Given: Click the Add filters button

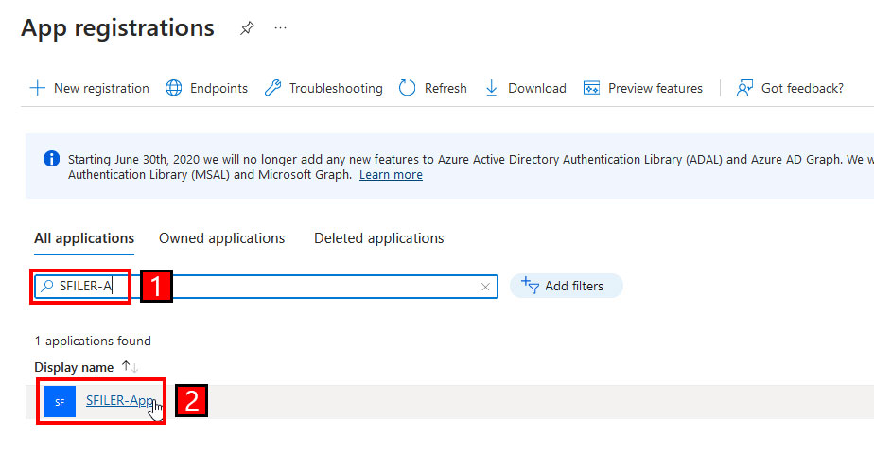Looking at the screenshot, I should [566, 286].
